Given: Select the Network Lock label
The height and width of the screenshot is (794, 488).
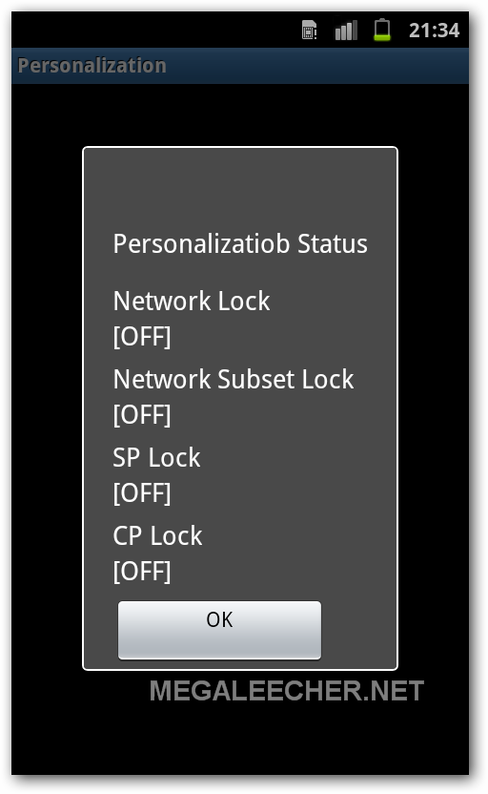Looking at the screenshot, I should tap(192, 301).
